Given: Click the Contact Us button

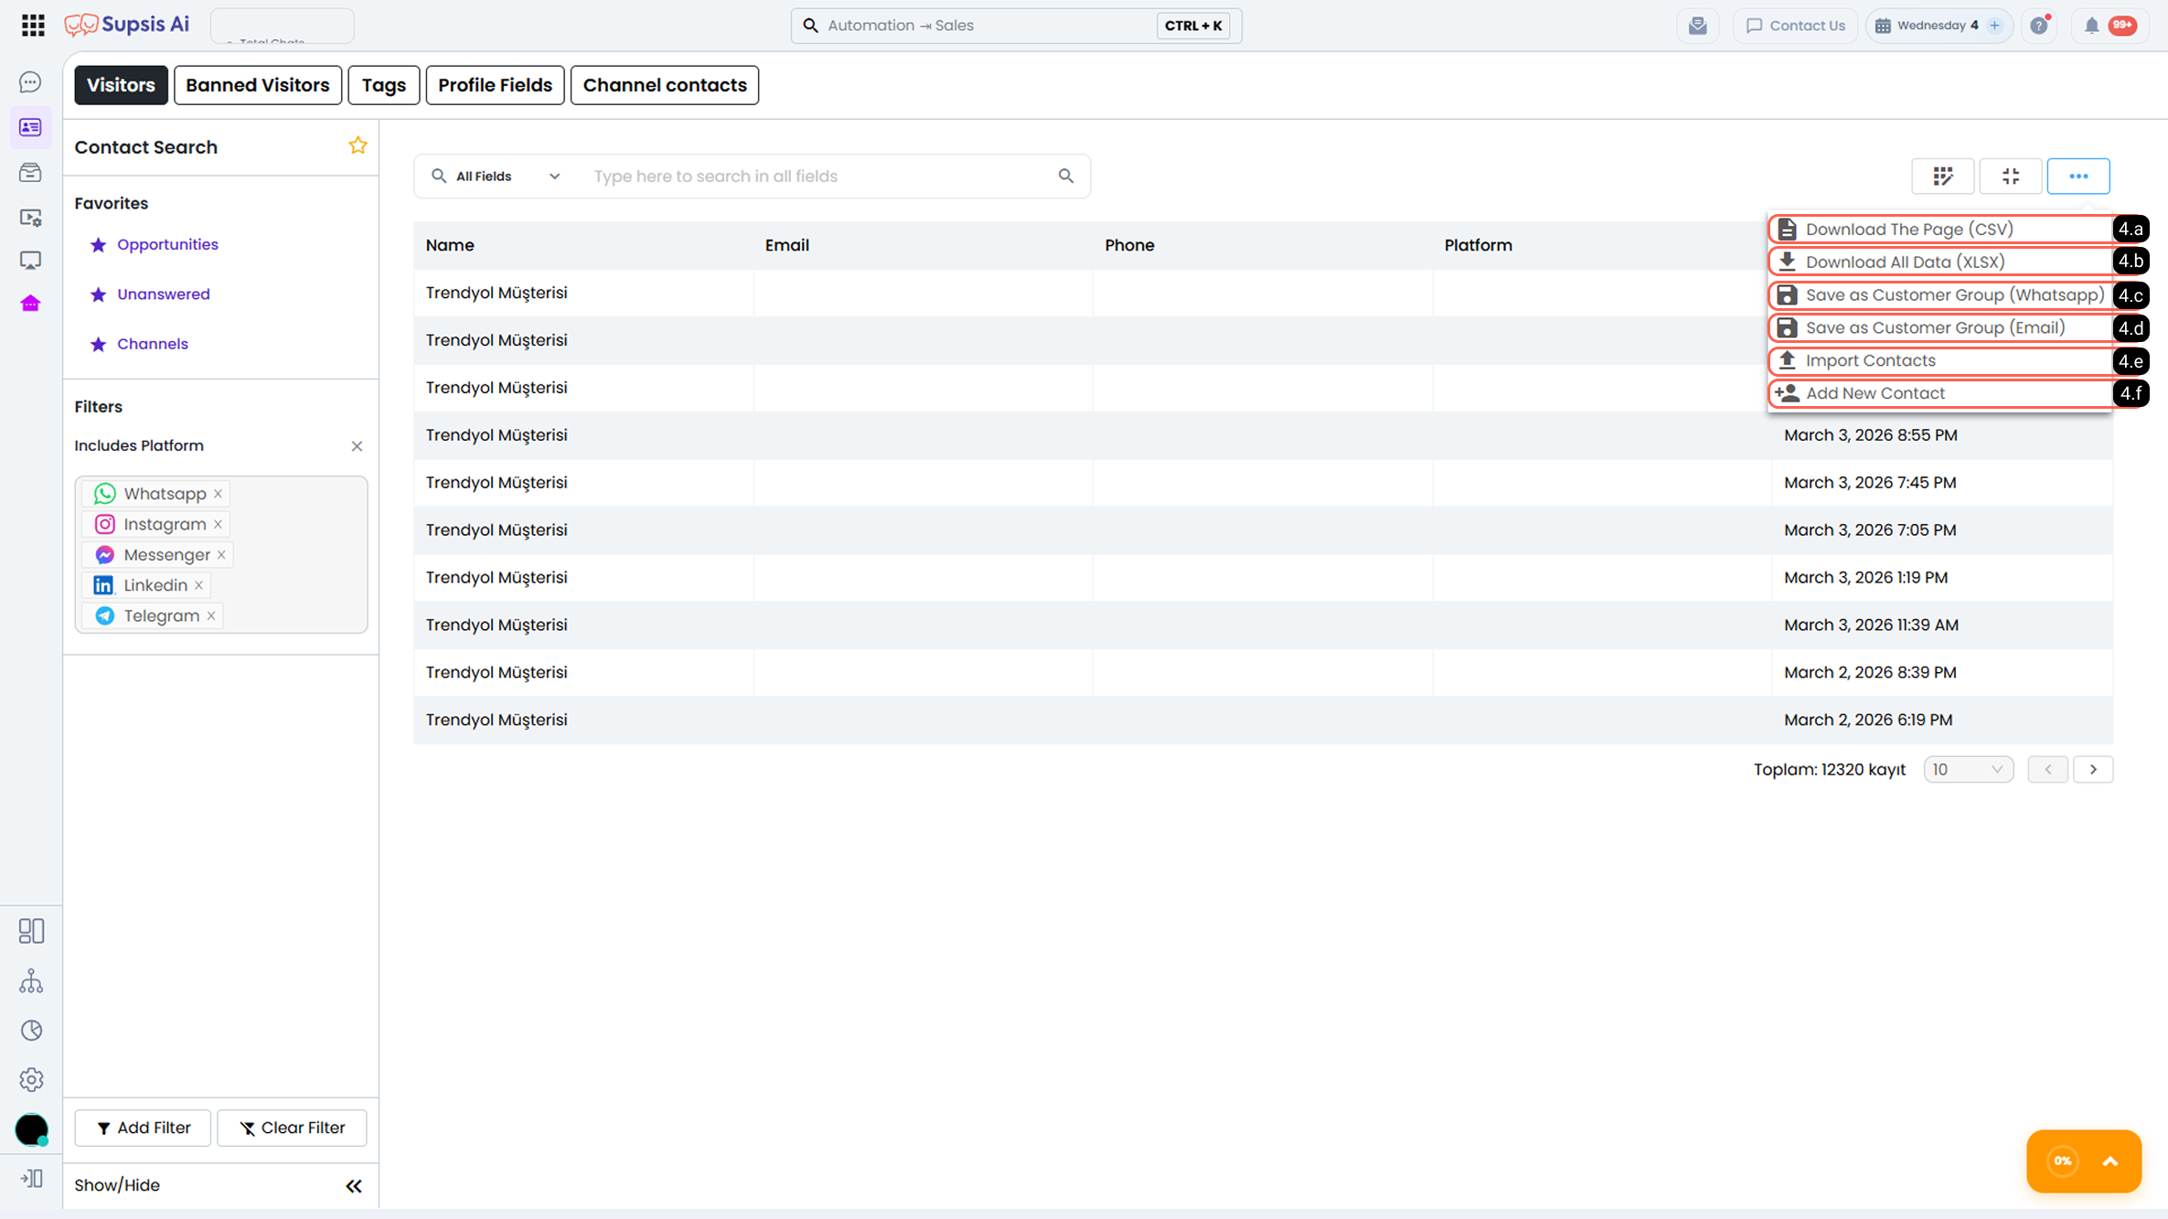Looking at the screenshot, I should click(x=1796, y=26).
